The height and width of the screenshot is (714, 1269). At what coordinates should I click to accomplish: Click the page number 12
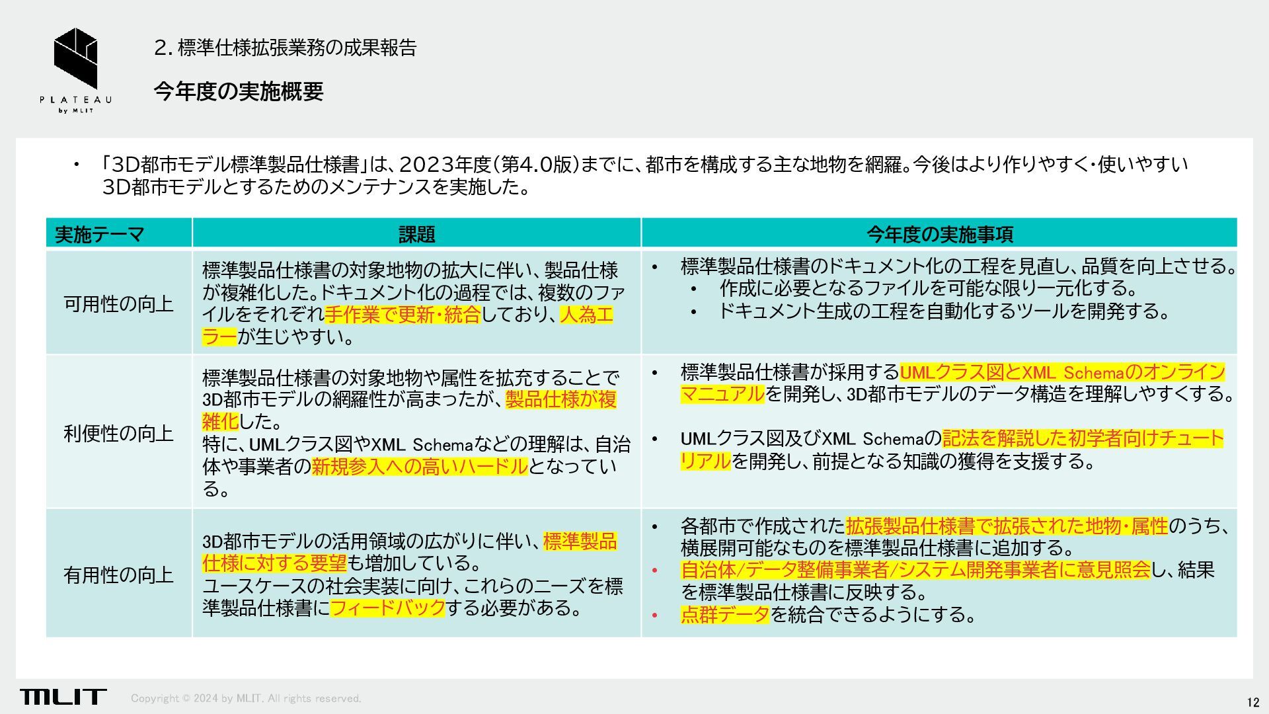coord(1252,702)
